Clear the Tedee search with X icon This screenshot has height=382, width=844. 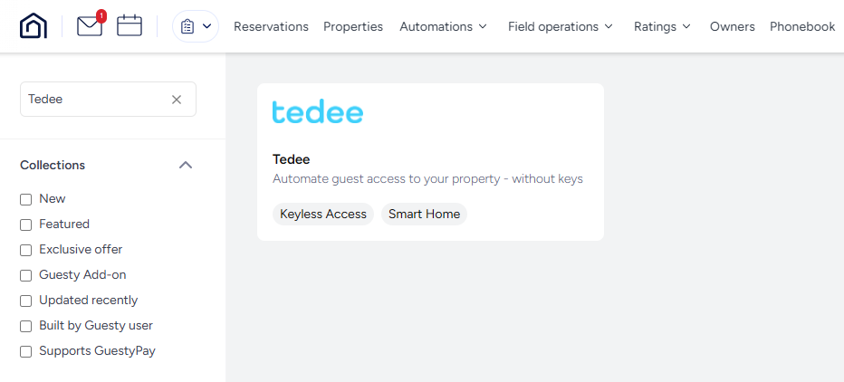pos(177,100)
